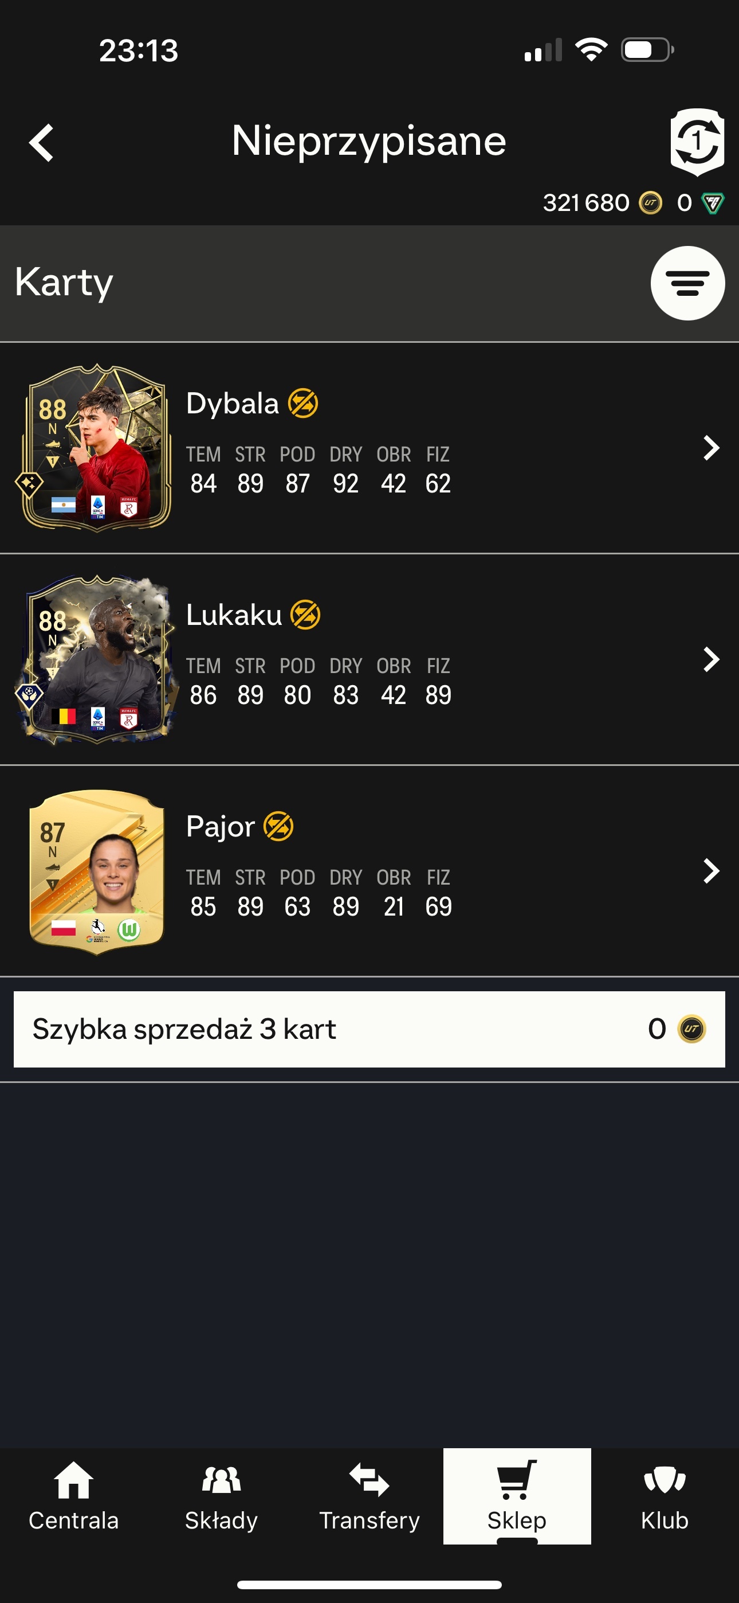Select the Dybala 88 card thumbnail

(95, 448)
